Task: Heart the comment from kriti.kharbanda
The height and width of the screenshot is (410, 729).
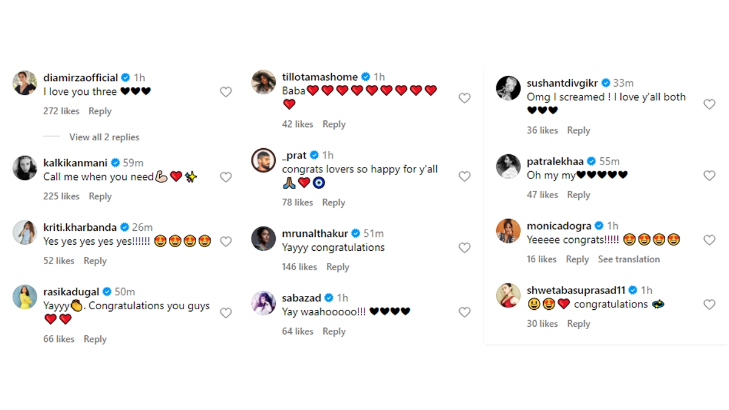Action: [x=225, y=242]
